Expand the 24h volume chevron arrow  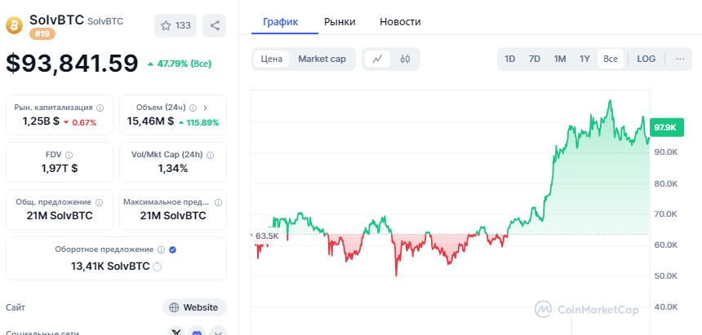click(205, 108)
